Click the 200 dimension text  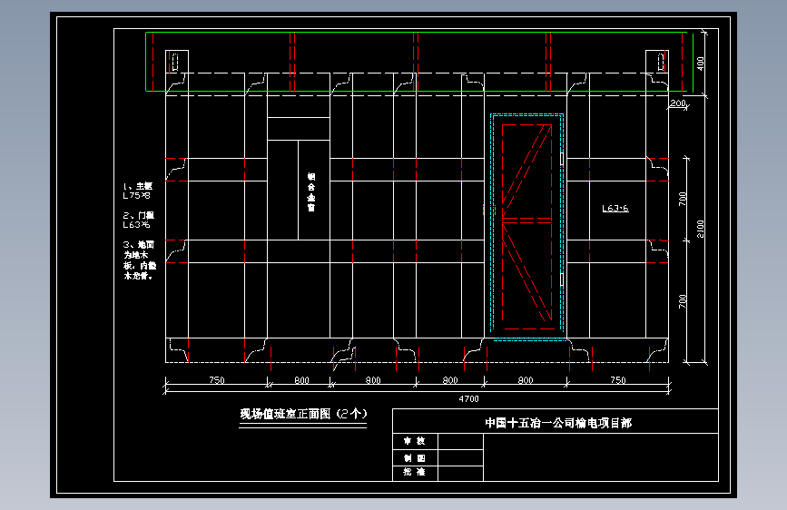(x=677, y=103)
